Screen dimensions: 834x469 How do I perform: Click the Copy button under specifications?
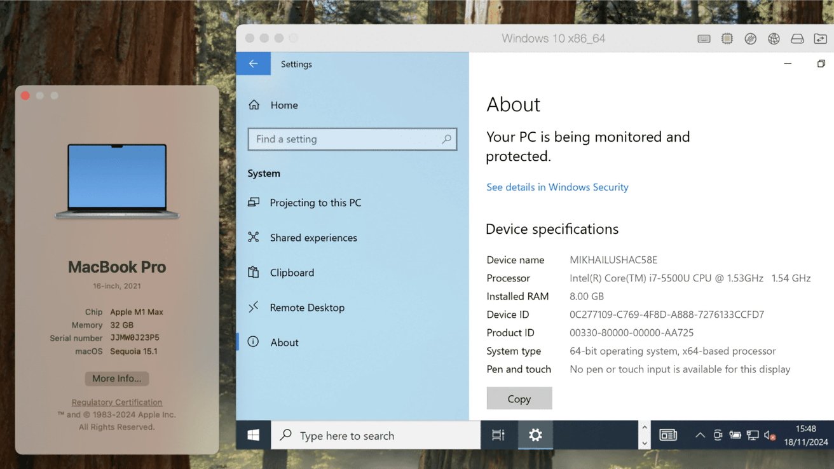click(519, 398)
